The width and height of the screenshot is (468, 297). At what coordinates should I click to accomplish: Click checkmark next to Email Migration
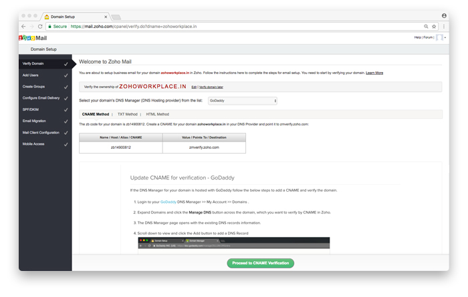tap(66, 121)
